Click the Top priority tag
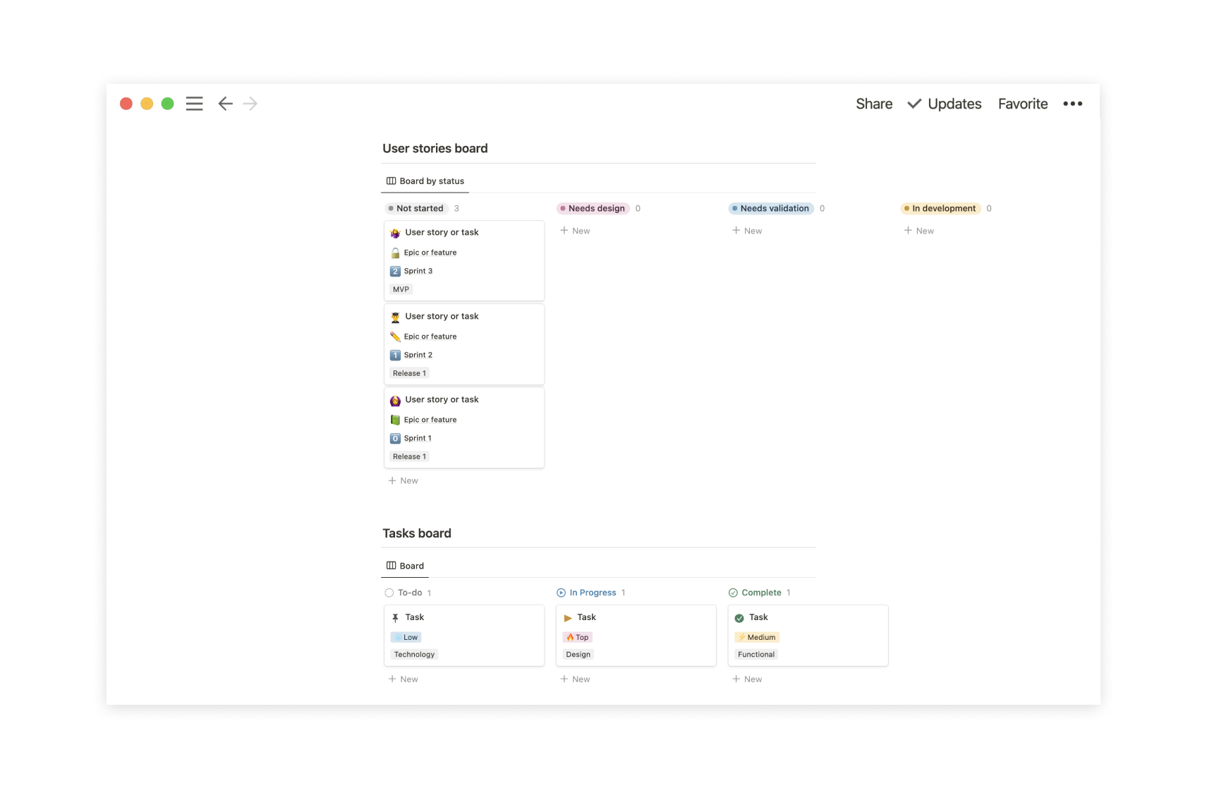1207x788 pixels. coord(578,637)
